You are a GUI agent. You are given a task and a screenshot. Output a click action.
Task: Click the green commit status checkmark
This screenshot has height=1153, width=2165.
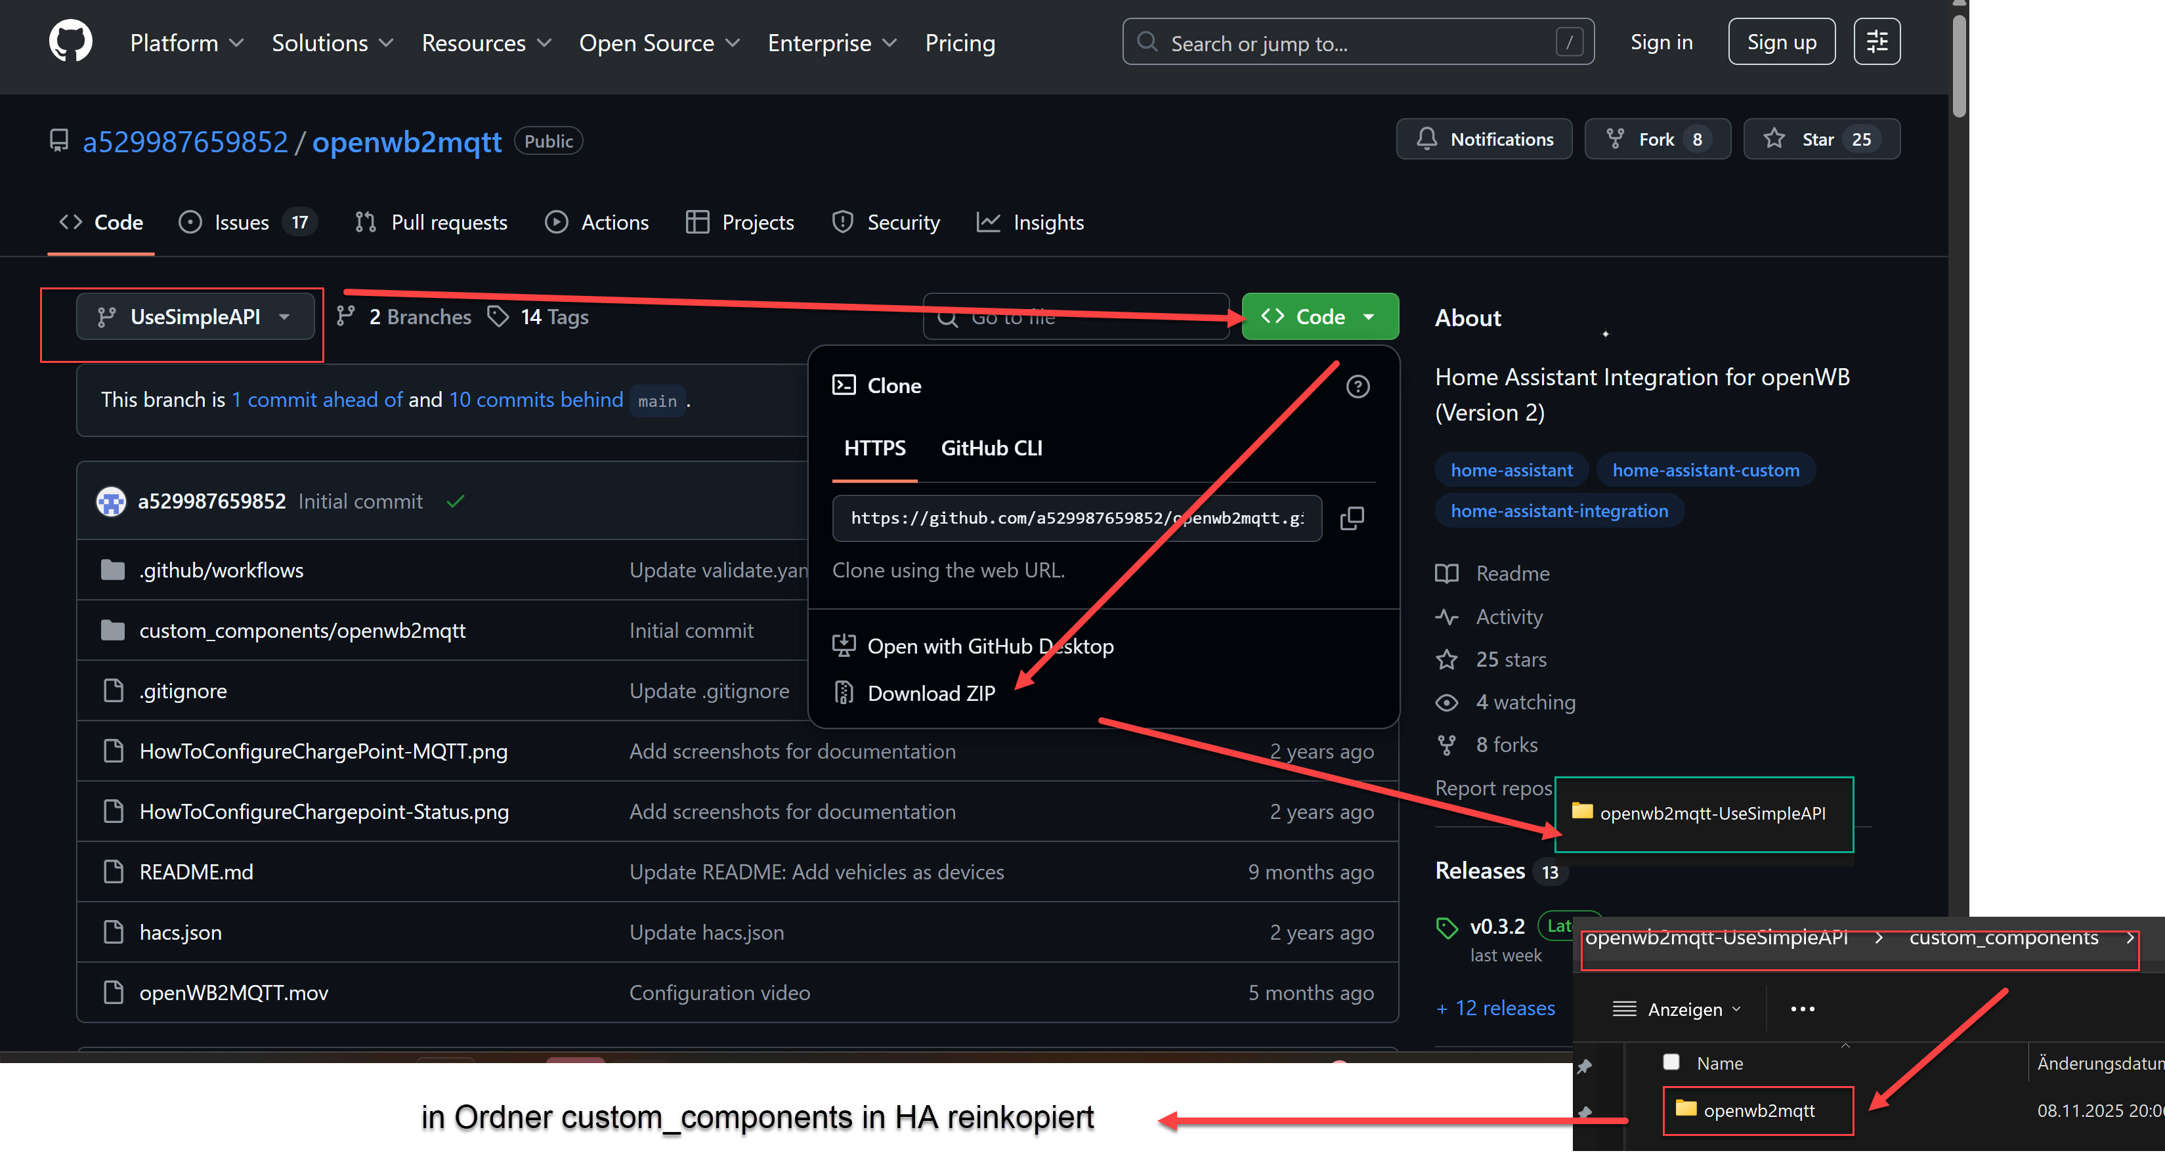[x=456, y=502]
